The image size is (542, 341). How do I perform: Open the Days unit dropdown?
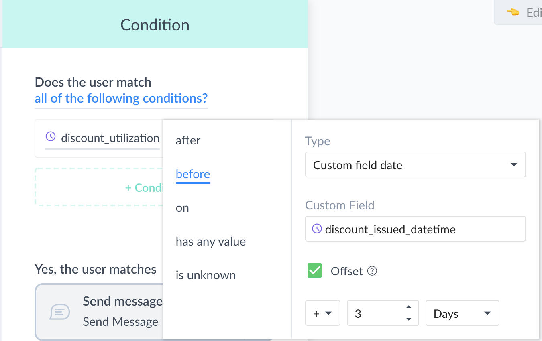(462, 313)
